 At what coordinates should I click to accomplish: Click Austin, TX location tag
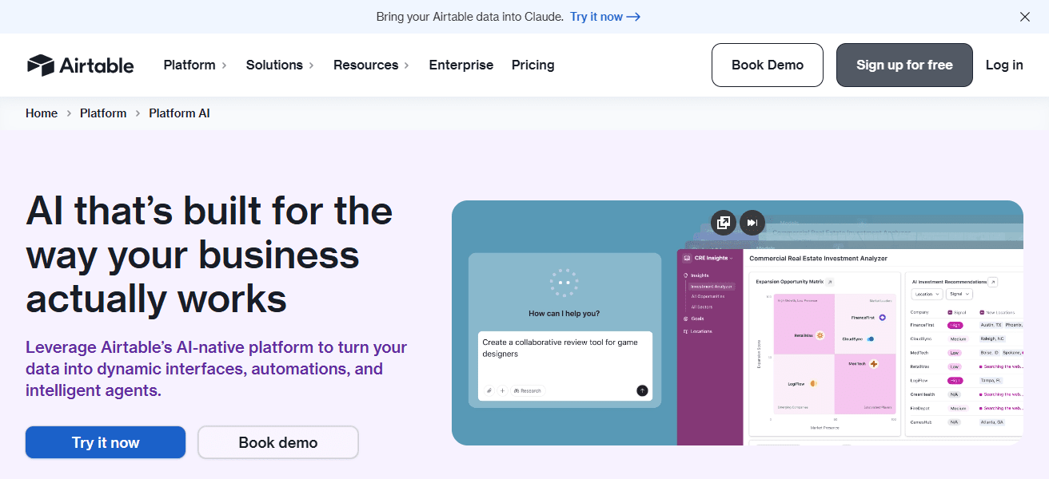point(991,325)
